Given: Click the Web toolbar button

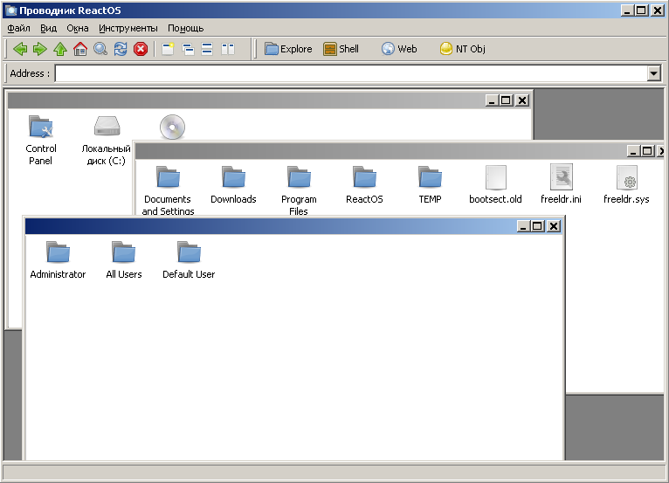Looking at the screenshot, I should (399, 49).
